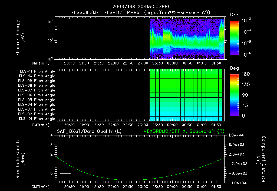Screen dimensions: 277x191
Task: Click the 135 value on Deg scale
Action: 246,85
